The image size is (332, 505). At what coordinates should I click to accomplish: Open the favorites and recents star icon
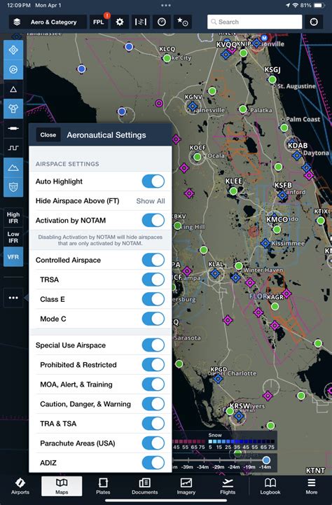183,22
